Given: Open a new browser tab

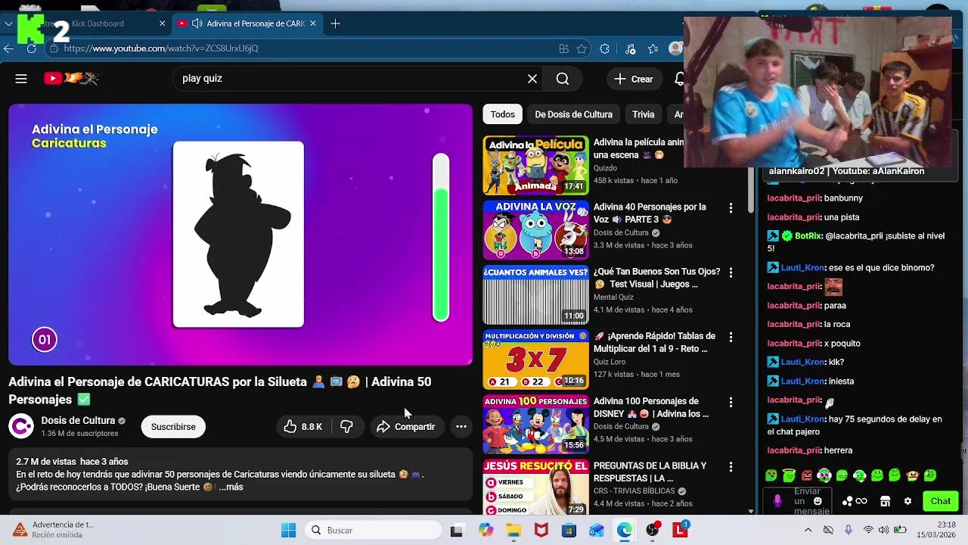Looking at the screenshot, I should click(335, 23).
